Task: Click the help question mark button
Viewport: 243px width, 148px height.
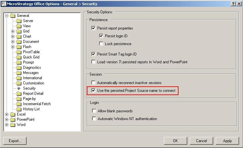Action: pyautogui.click(x=234, y=4)
